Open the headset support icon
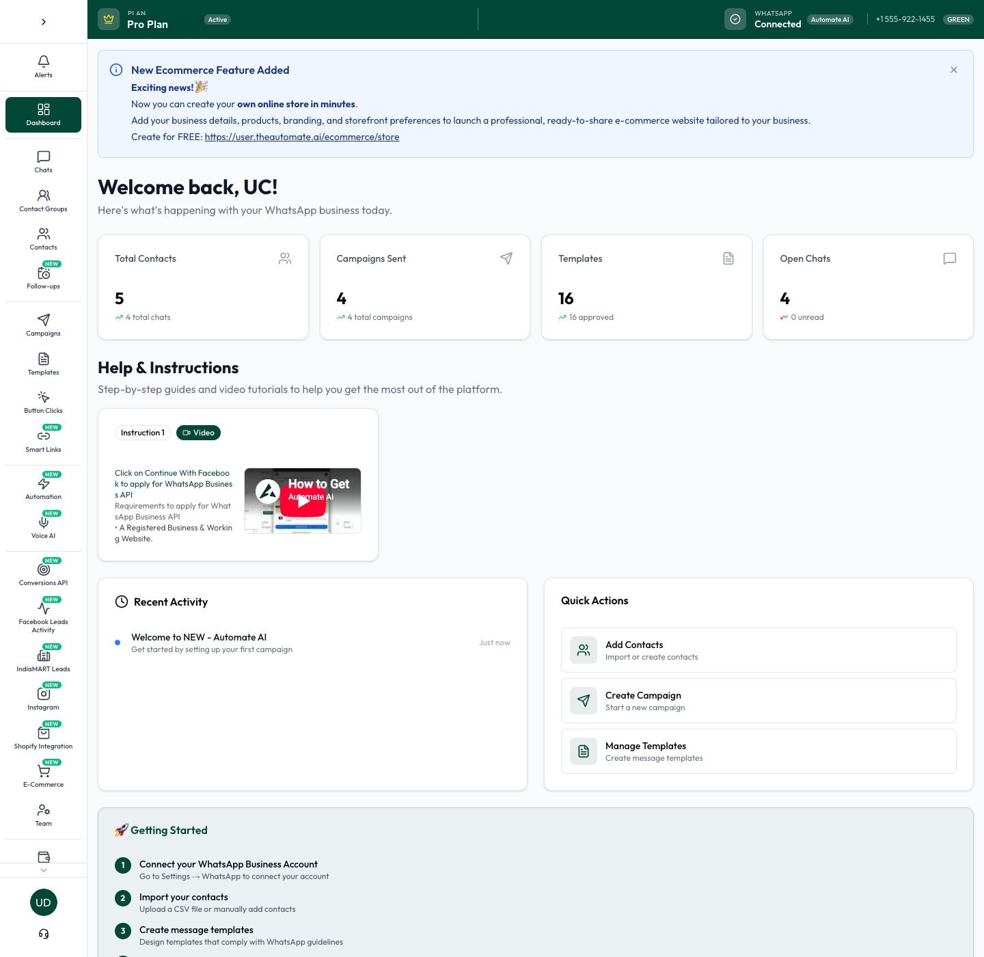This screenshot has width=984, height=957. [x=44, y=934]
